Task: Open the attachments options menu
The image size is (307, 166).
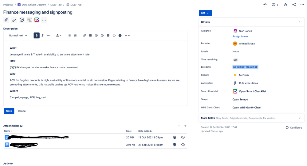Action: (x=179, y=126)
